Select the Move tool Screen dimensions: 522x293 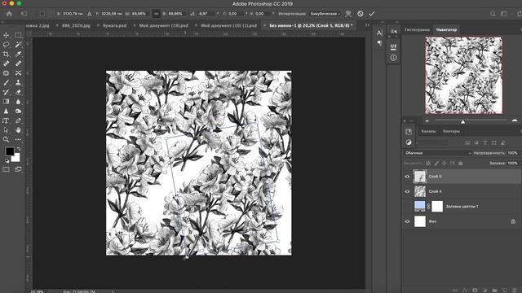point(6,35)
